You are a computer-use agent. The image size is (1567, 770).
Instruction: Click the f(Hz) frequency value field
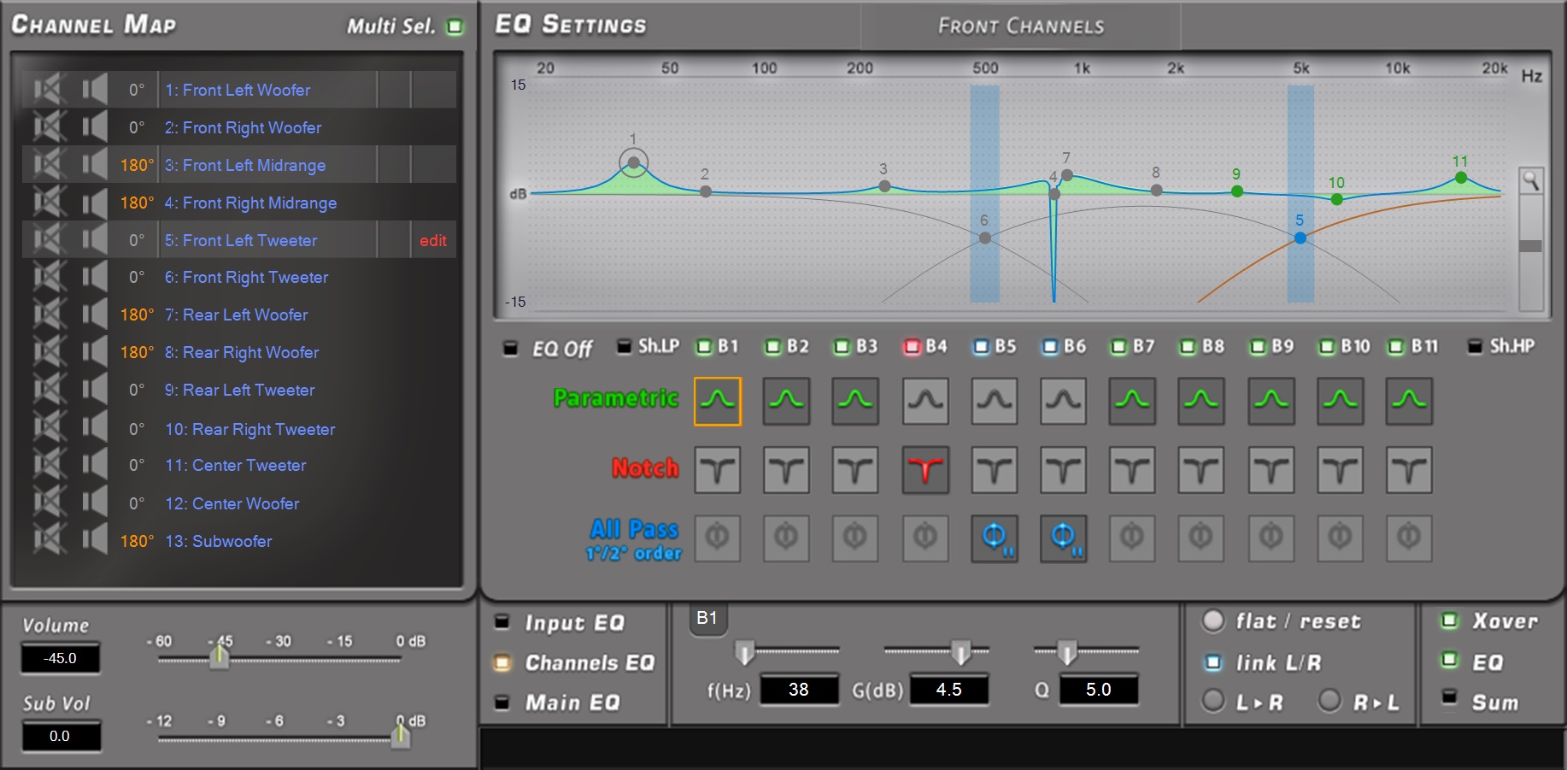click(x=799, y=690)
